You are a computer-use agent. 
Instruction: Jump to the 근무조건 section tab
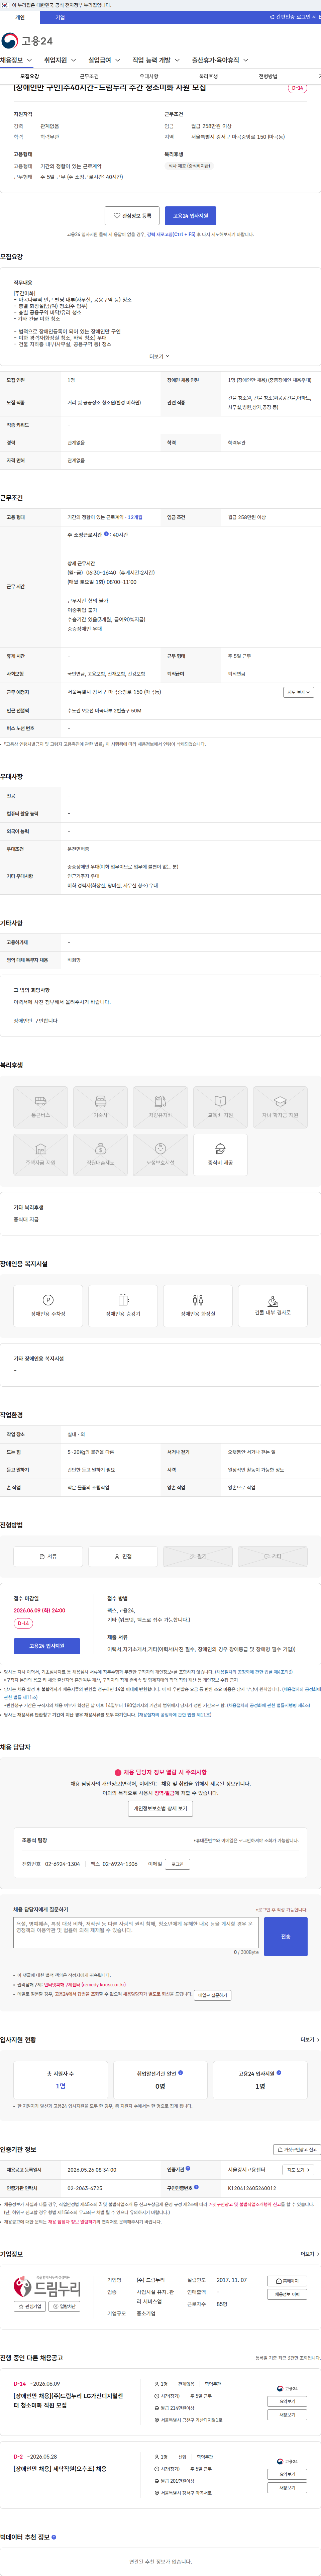(89, 76)
